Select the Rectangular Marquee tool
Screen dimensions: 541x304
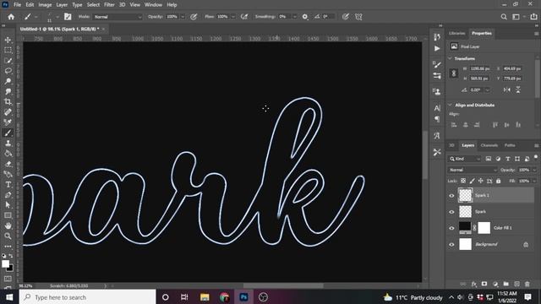pos(8,51)
